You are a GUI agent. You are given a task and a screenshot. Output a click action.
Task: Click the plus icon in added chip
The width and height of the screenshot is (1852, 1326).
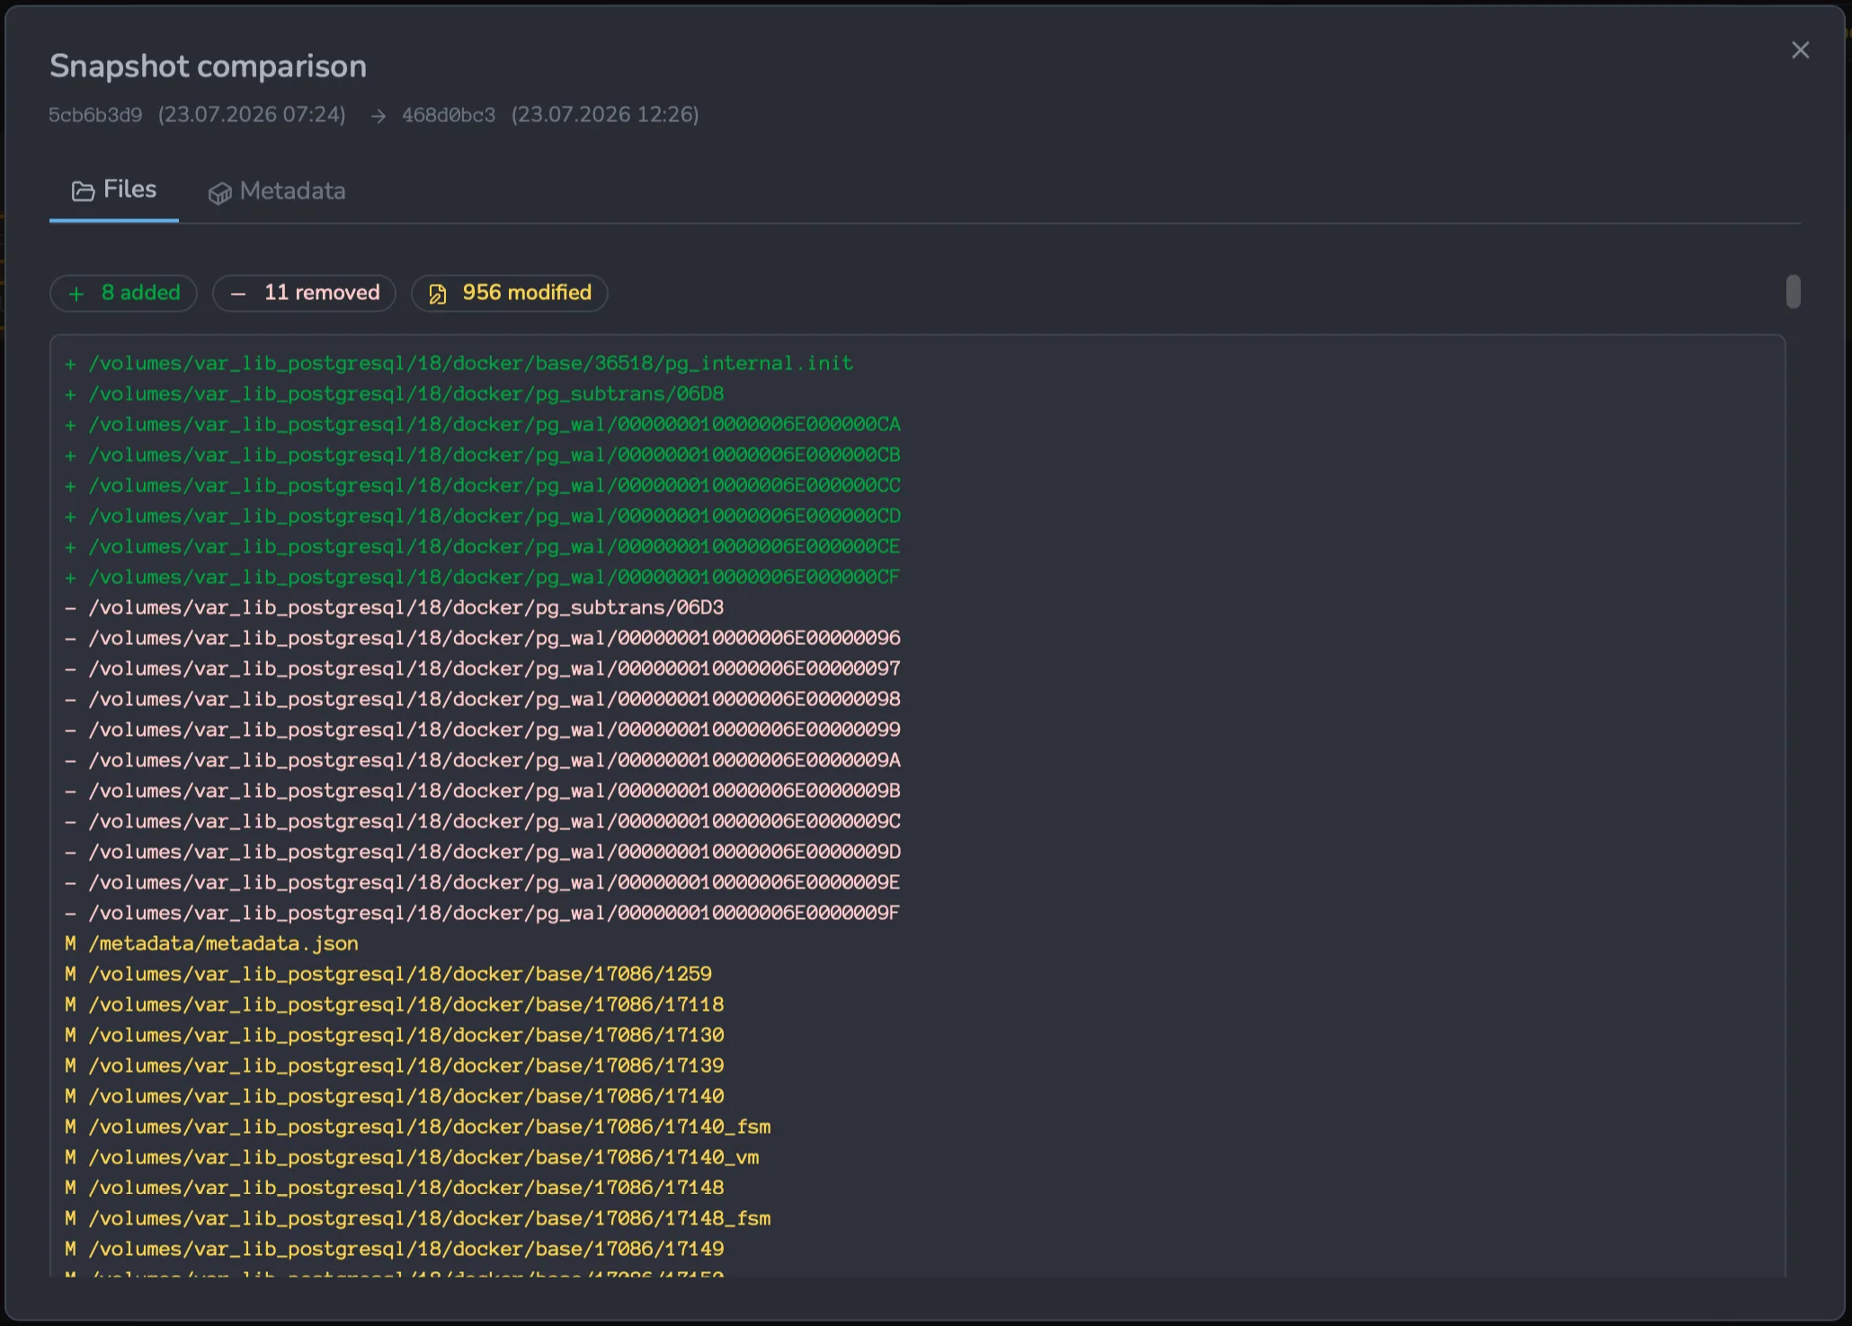tap(77, 294)
